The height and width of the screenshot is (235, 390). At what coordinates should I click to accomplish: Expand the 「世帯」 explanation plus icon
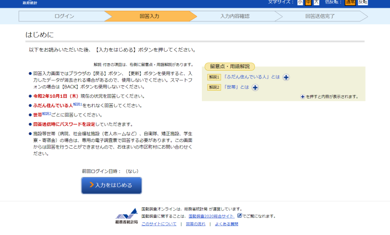255,87
